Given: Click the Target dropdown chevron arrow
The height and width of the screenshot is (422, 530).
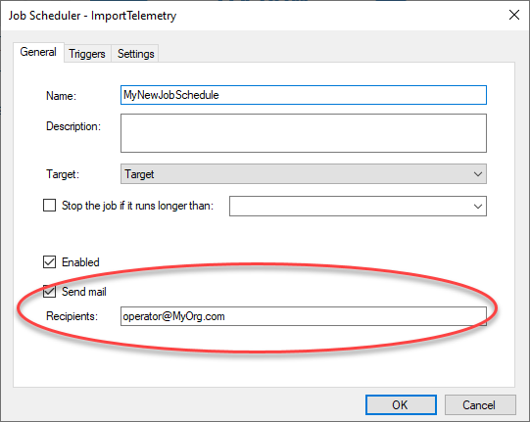Looking at the screenshot, I should click(x=478, y=174).
